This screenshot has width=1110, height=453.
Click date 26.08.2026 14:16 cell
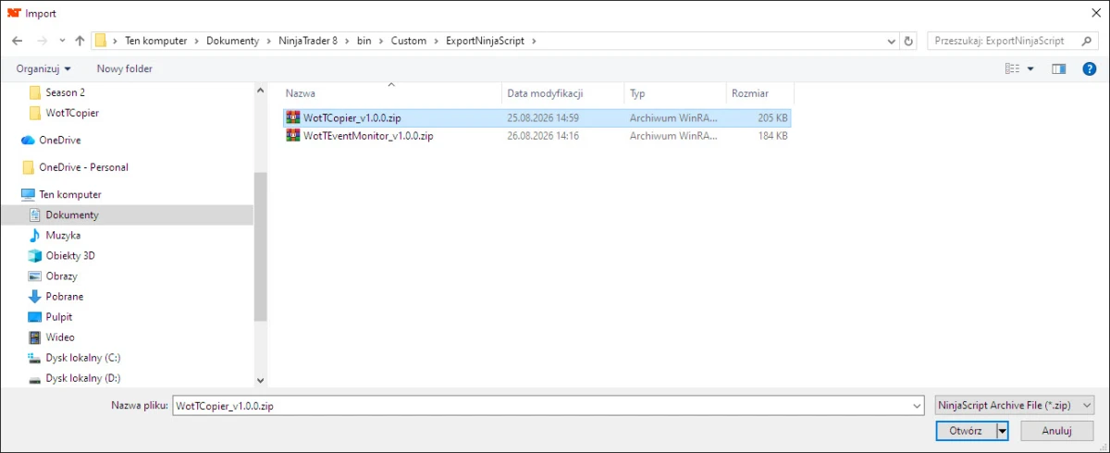(543, 135)
